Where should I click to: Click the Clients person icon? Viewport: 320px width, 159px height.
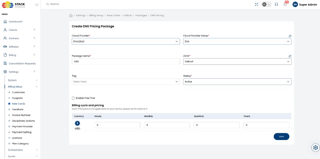tap(5, 30)
